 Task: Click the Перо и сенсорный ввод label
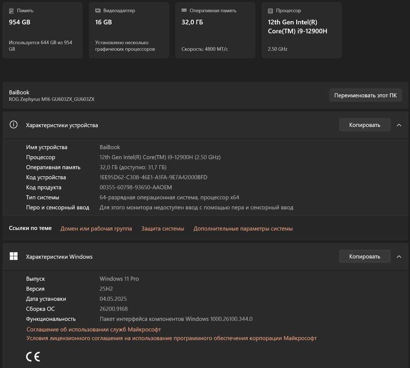coord(57,207)
